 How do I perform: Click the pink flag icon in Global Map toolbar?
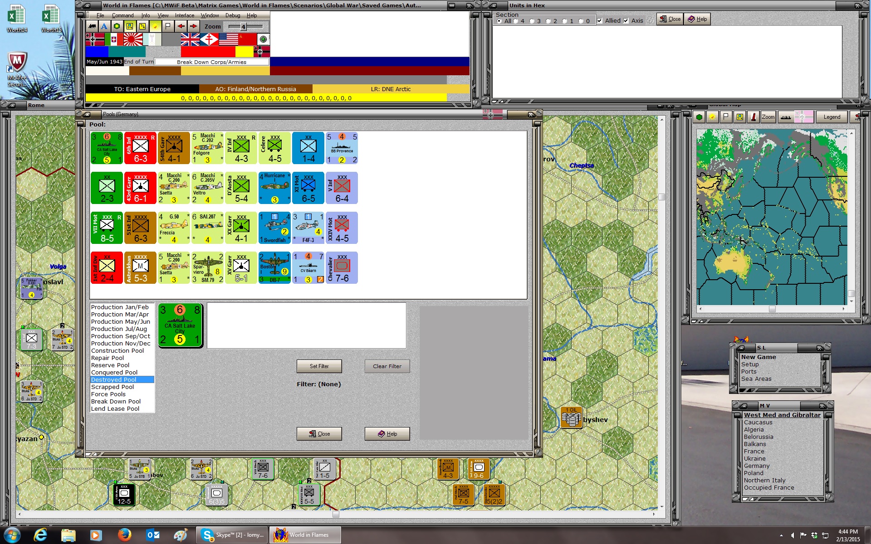803,117
